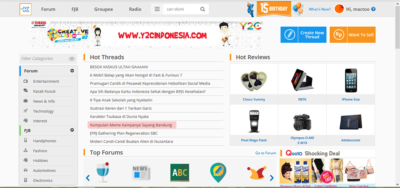Show next Top Forums with right arrow
Viewport: 400px width, 188px height.
click(x=272, y=178)
